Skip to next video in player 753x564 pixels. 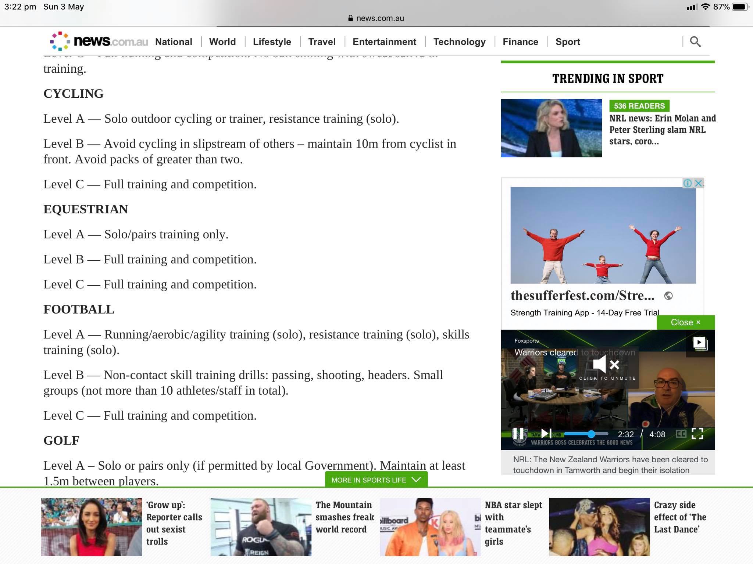(x=546, y=434)
